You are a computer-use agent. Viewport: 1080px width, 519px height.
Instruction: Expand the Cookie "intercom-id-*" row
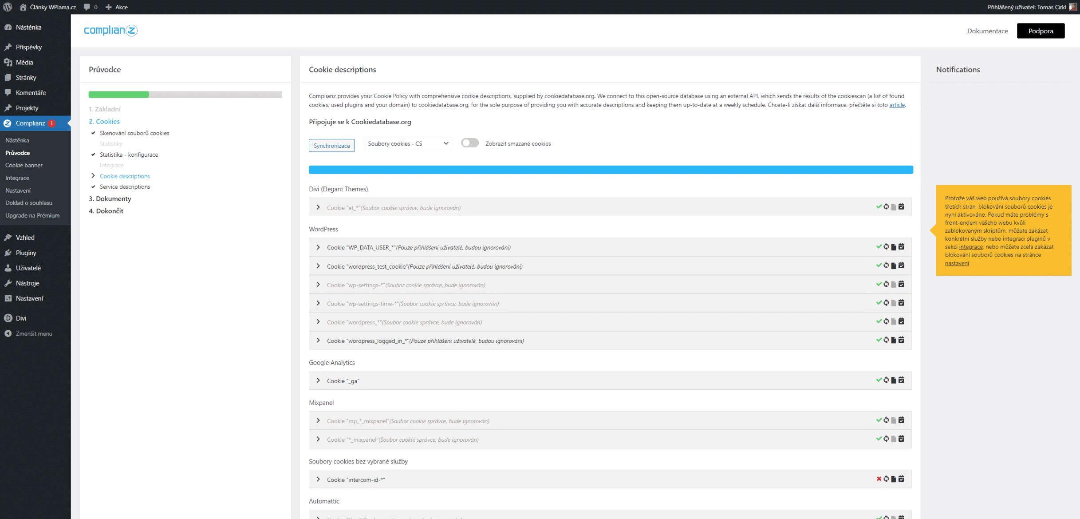click(x=318, y=479)
